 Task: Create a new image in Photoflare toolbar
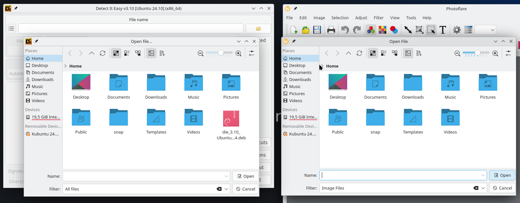point(294,30)
